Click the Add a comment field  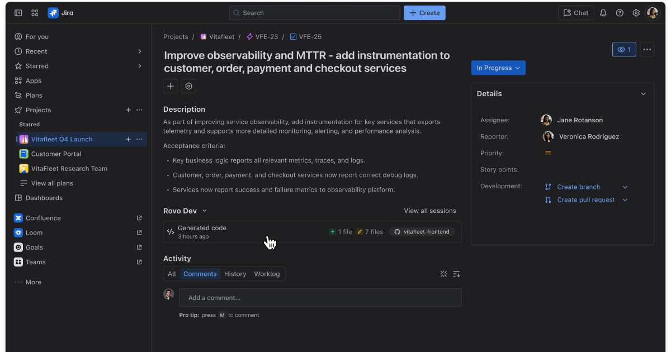[x=320, y=298]
